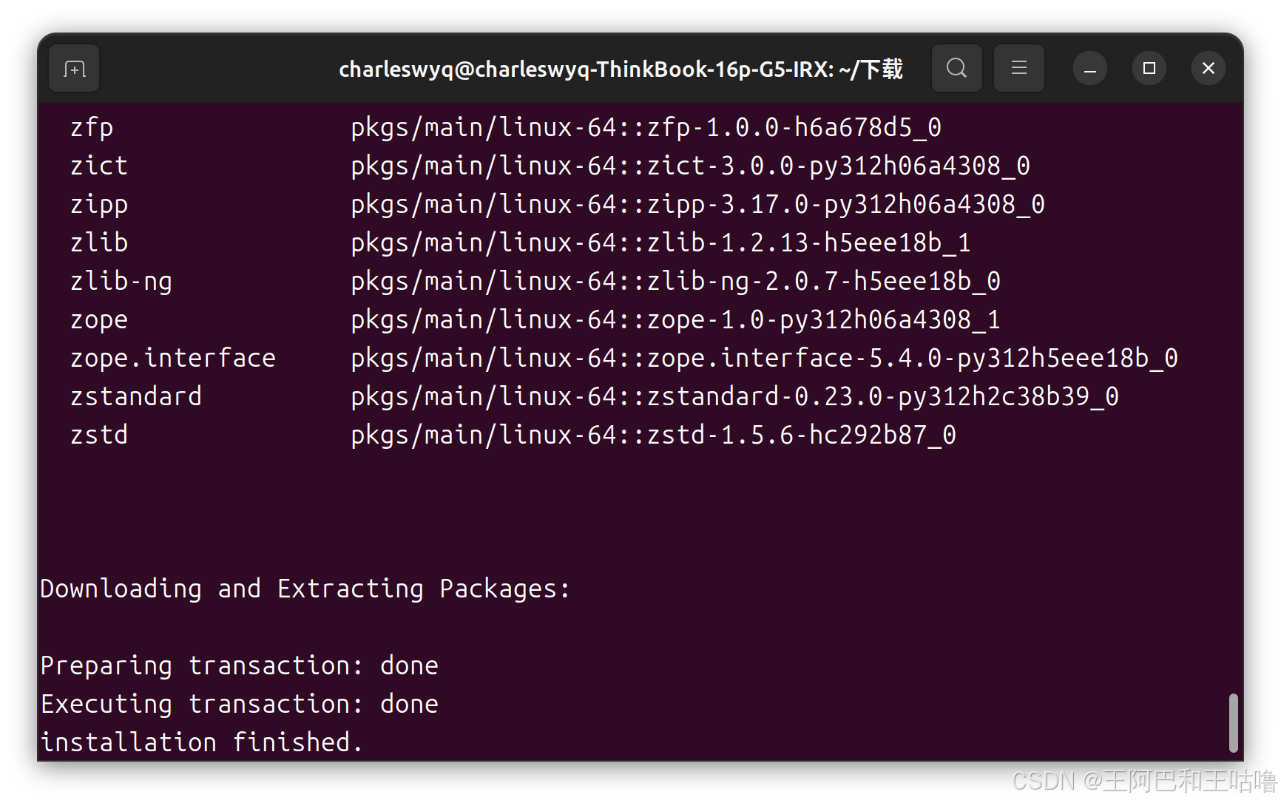Click the 'installation finished.' message
Screen dimensions: 1281x803
200,741
